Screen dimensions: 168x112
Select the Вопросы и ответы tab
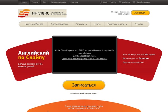[117, 24]
